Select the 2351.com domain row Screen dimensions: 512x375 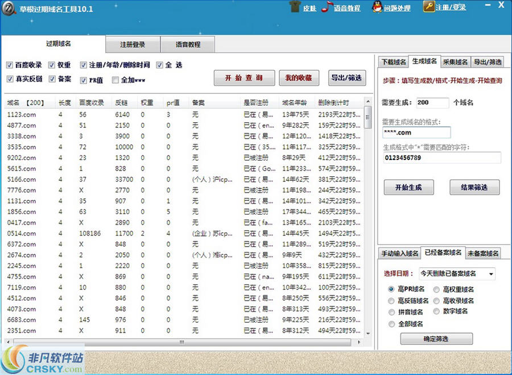point(184,331)
